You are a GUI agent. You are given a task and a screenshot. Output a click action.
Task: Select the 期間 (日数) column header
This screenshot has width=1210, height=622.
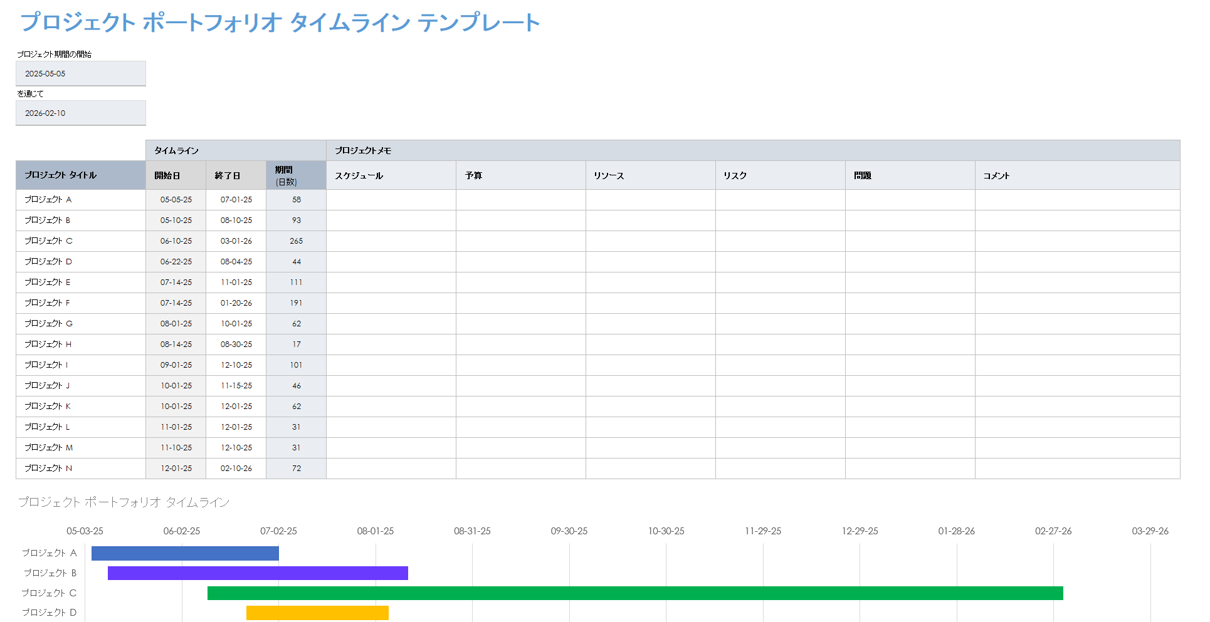pos(296,175)
